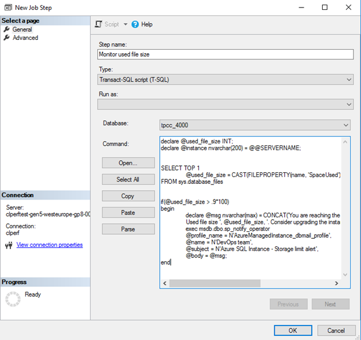Viewport: 361px width, 340px height.
Task: Click the command box scroll-down arrow
Action: pyautogui.click(x=345, y=275)
